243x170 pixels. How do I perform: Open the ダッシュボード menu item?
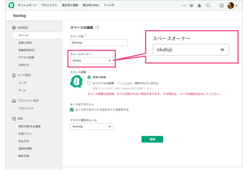coord(27,5)
